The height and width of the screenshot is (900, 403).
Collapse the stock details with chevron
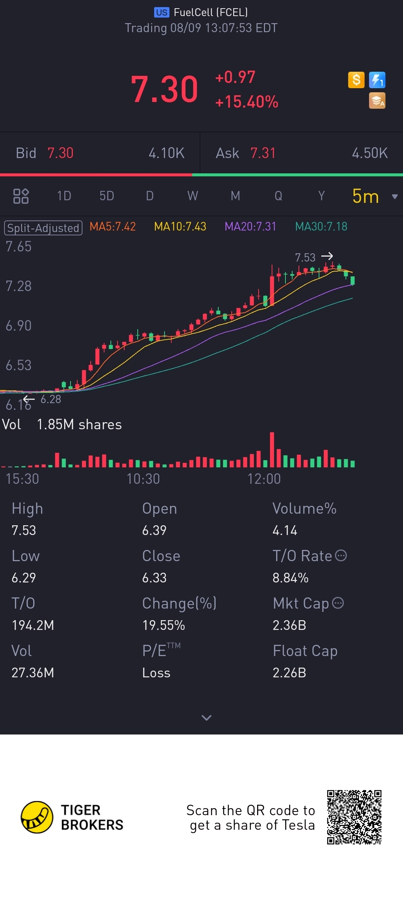pos(206,717)
